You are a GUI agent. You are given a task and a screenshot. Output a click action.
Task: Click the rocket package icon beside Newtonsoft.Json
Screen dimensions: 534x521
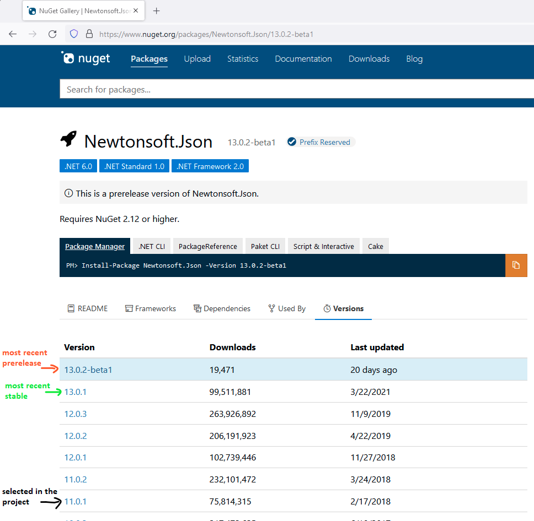[x=68, y=139]
